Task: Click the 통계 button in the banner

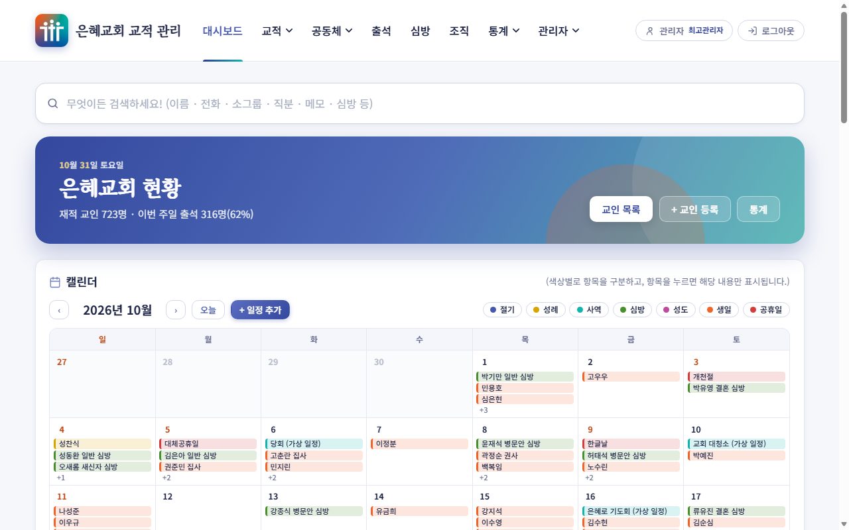Action: [758, 209]
